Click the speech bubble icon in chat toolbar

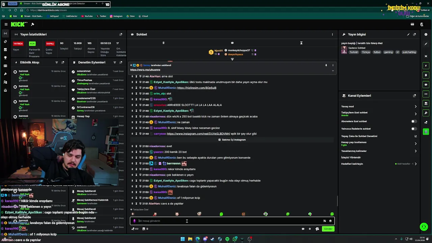tap(232, 43)
